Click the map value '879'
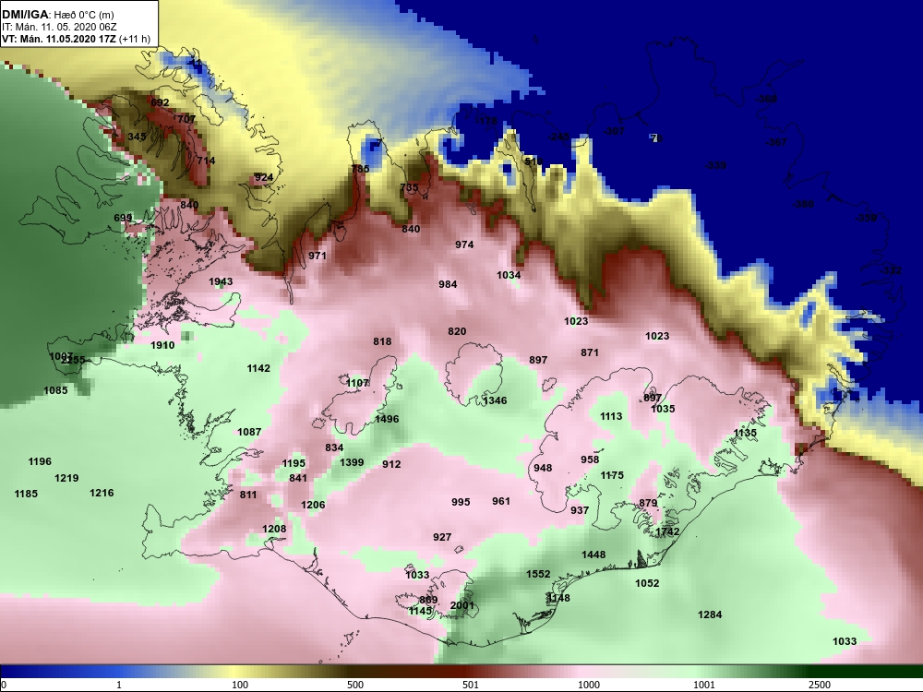The height and width of the screenshot is (692, 923). pyautogui.click(x=648, y=503)
